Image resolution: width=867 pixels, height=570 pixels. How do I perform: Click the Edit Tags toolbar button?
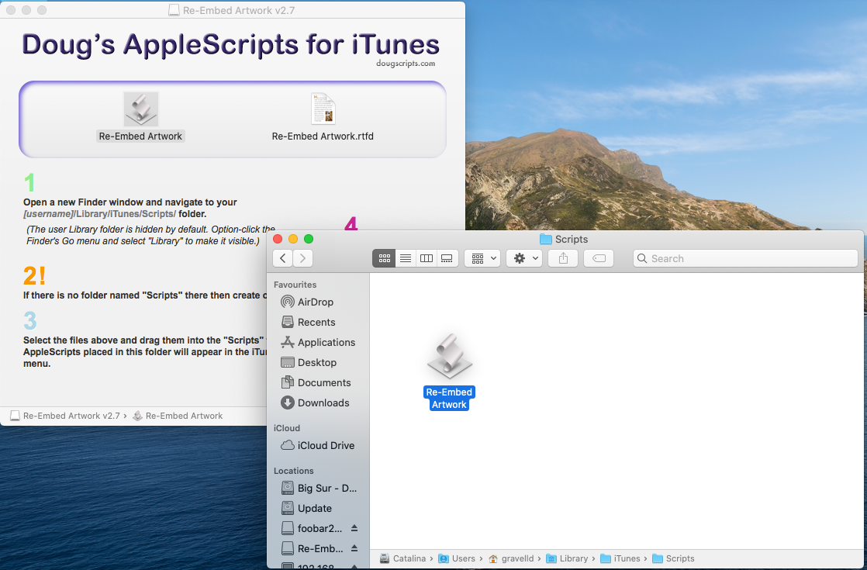coord(599,258)
